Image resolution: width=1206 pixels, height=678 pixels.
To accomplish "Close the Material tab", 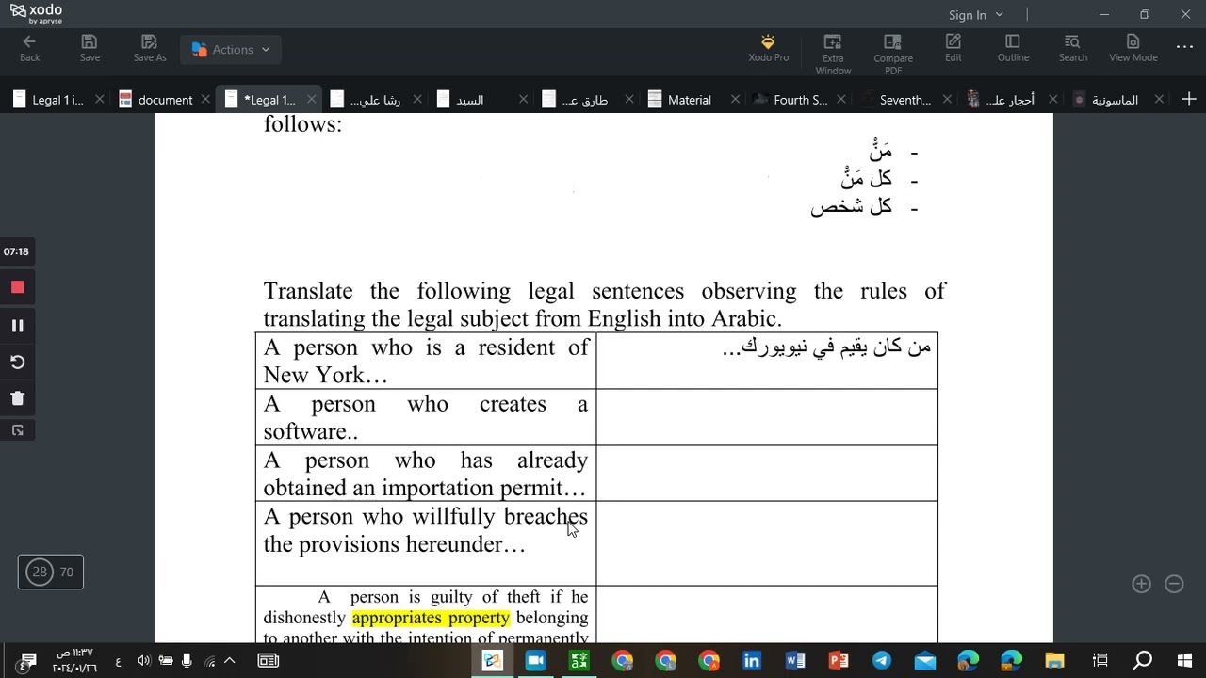I will [x=735, y=100].
